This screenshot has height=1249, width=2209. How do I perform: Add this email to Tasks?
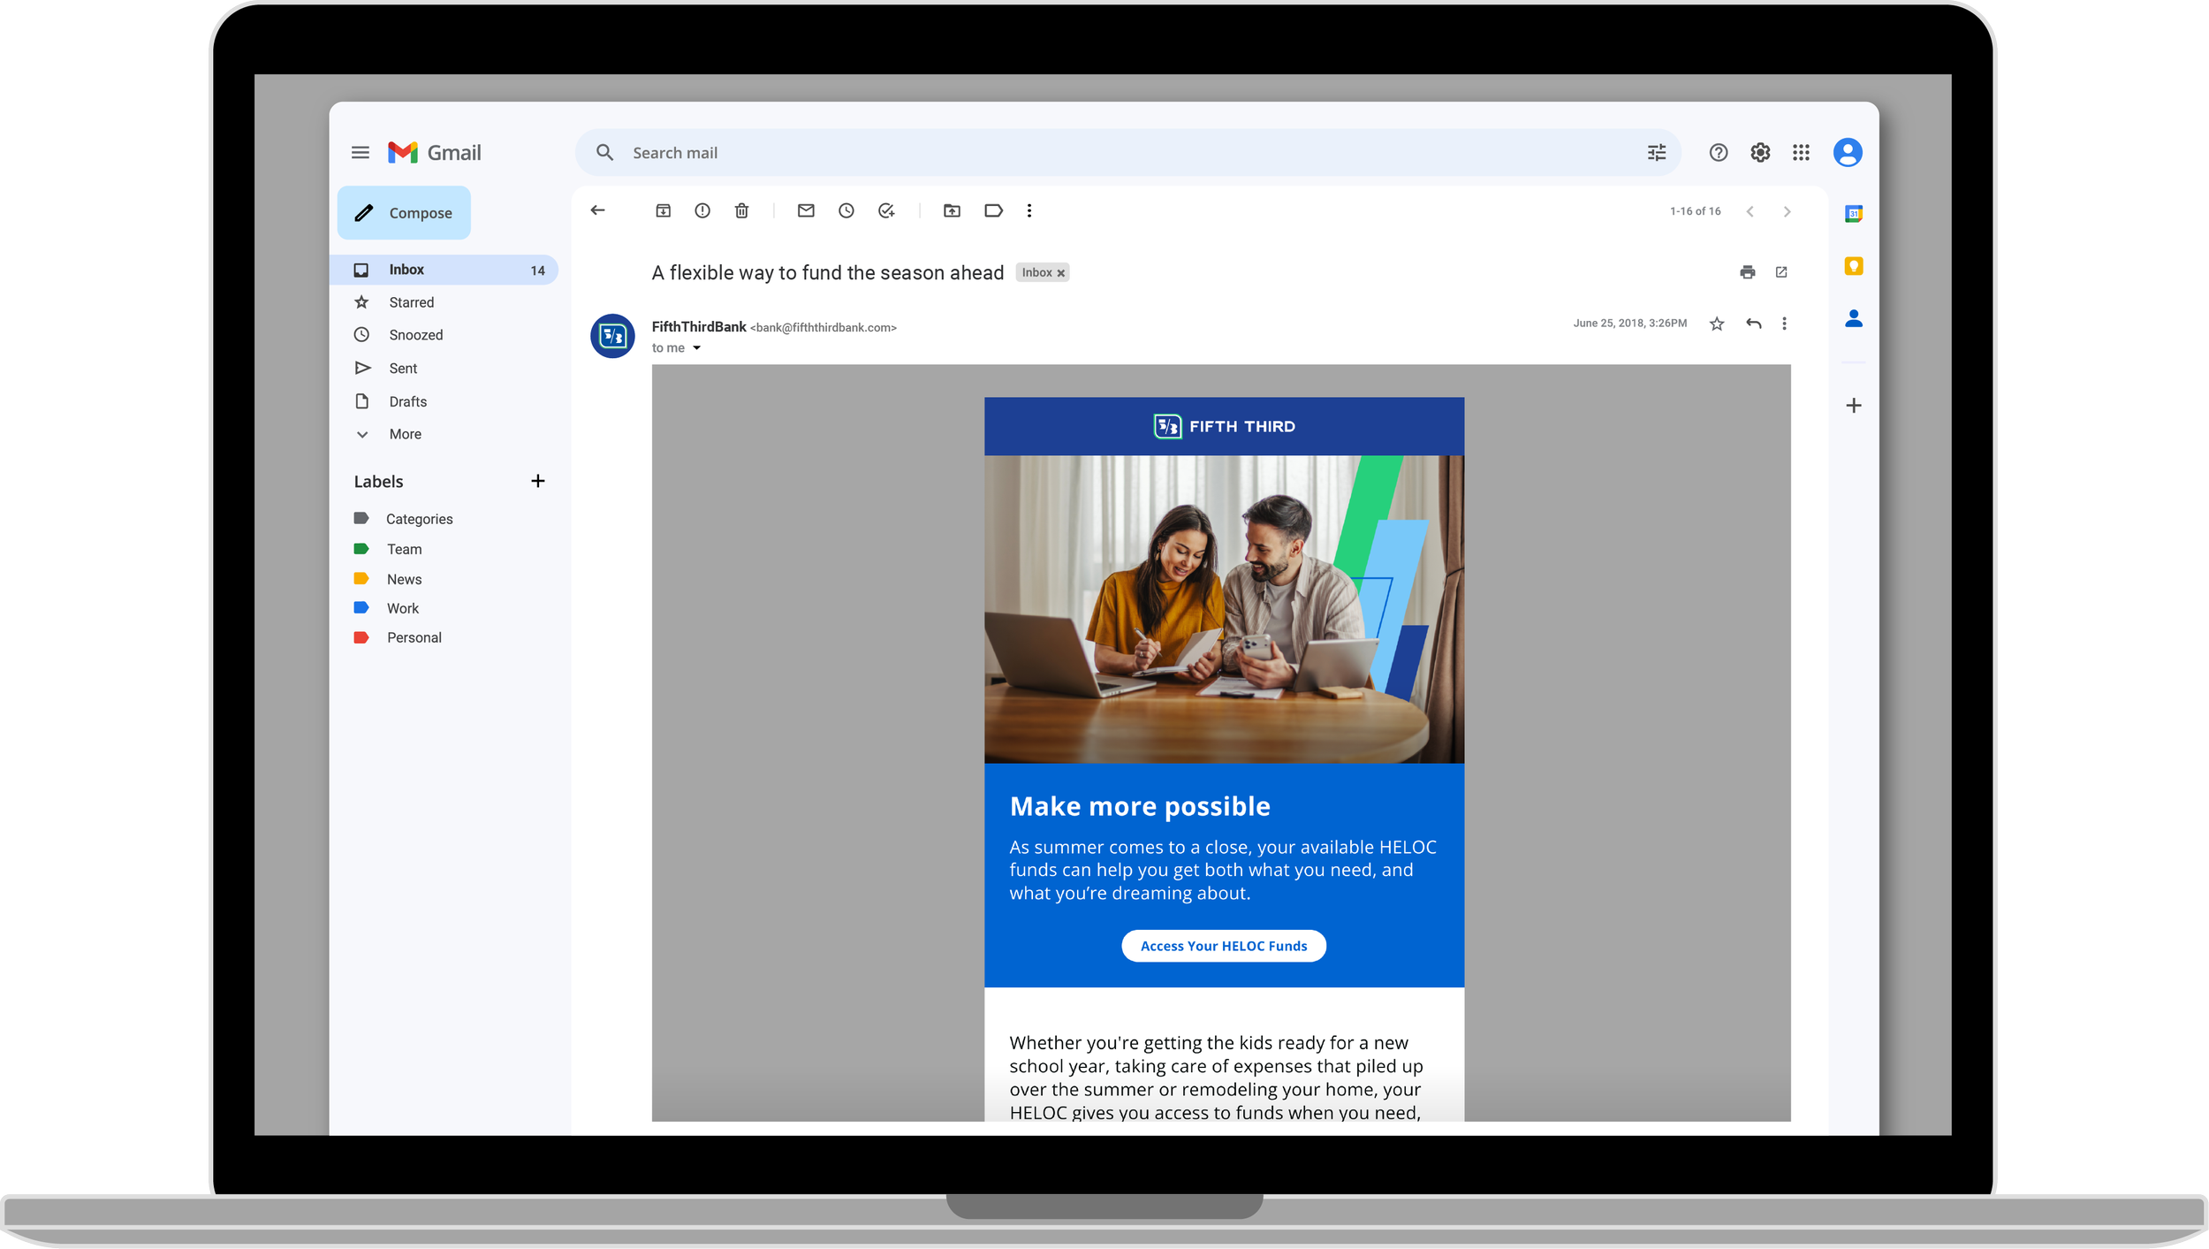click(886, 210)
